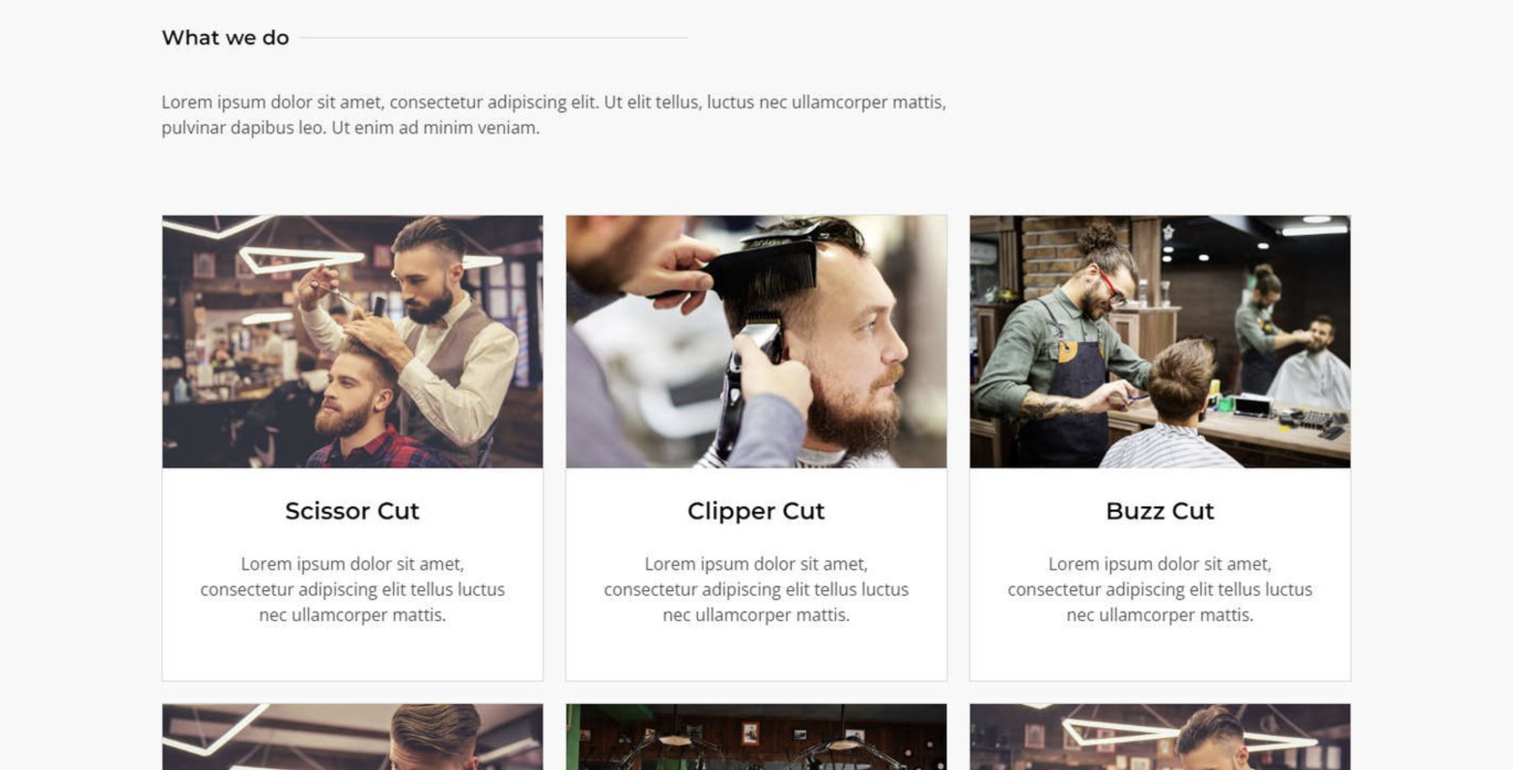Click the intro paragraph under 'What we do'
1513x770 pixels.
pos(554,114)
